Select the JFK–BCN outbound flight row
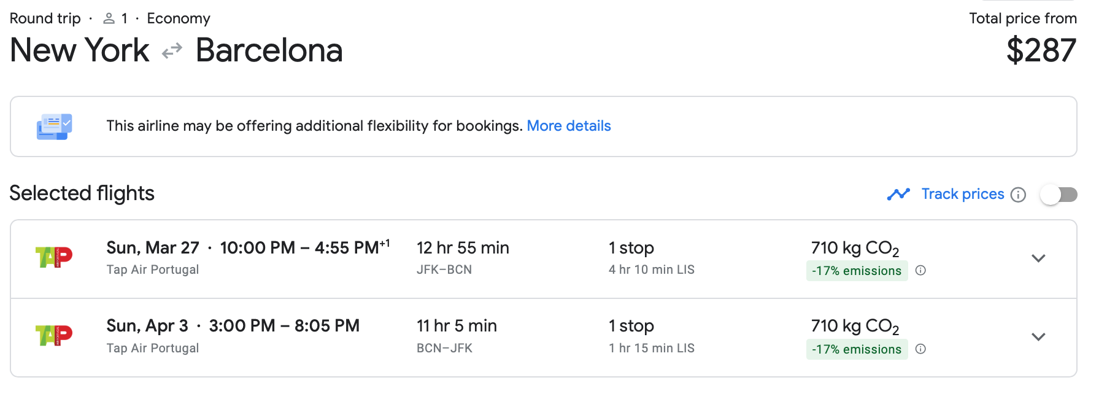This screenshot has height=399, width=1107. (x=544, y=259)
